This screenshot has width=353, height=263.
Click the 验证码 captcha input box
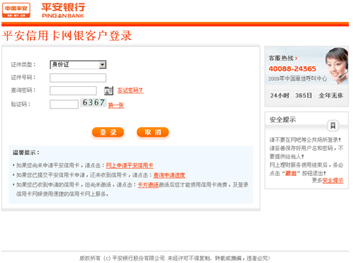click(x=64, y=104)
